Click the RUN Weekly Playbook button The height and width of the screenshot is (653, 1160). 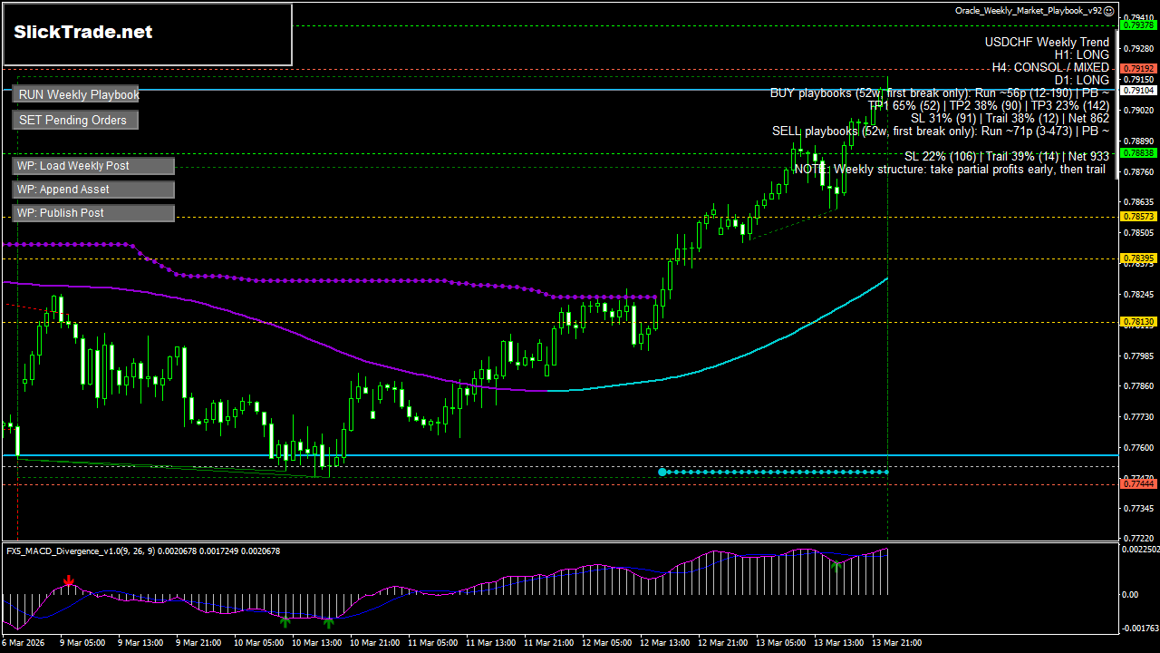point(76,94)
